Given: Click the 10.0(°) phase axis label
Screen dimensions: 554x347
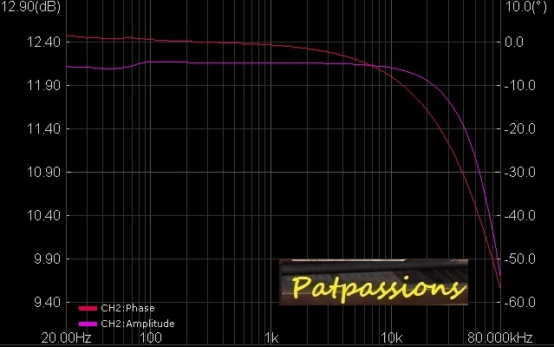Looking at the screenshot, I should point(525,7).
